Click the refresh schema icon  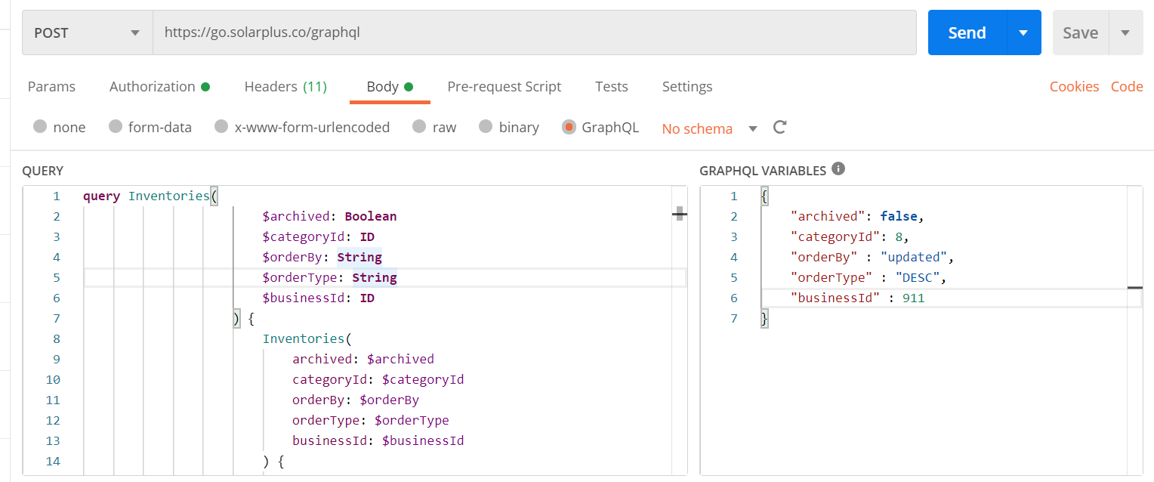(x=780, y=128)
